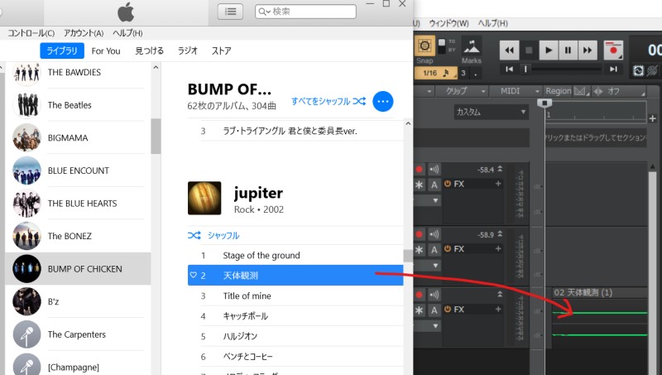This screenshot has height=375, width=662.
Task: Toggle input echo on the track showing -58.4
Action: [434, 170]
